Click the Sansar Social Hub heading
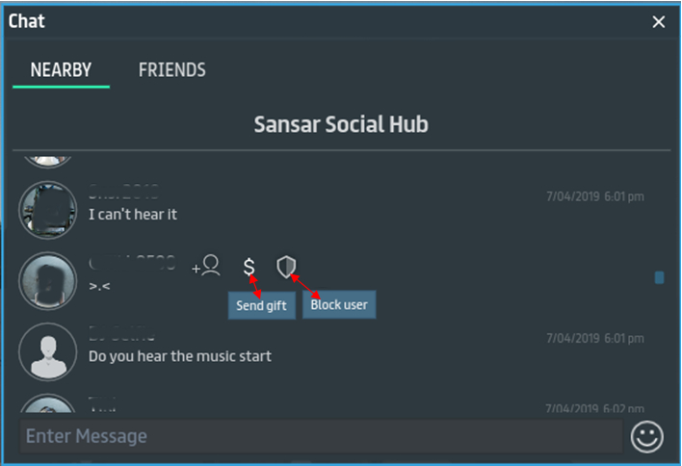The image size is (682, 466). pos(341,124)
